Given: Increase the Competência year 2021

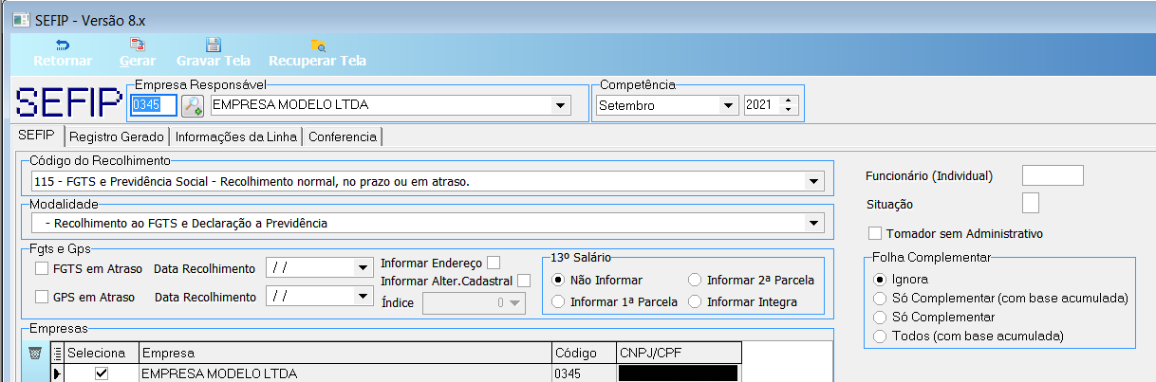Looking at the screenshot, I should [789, 100].
